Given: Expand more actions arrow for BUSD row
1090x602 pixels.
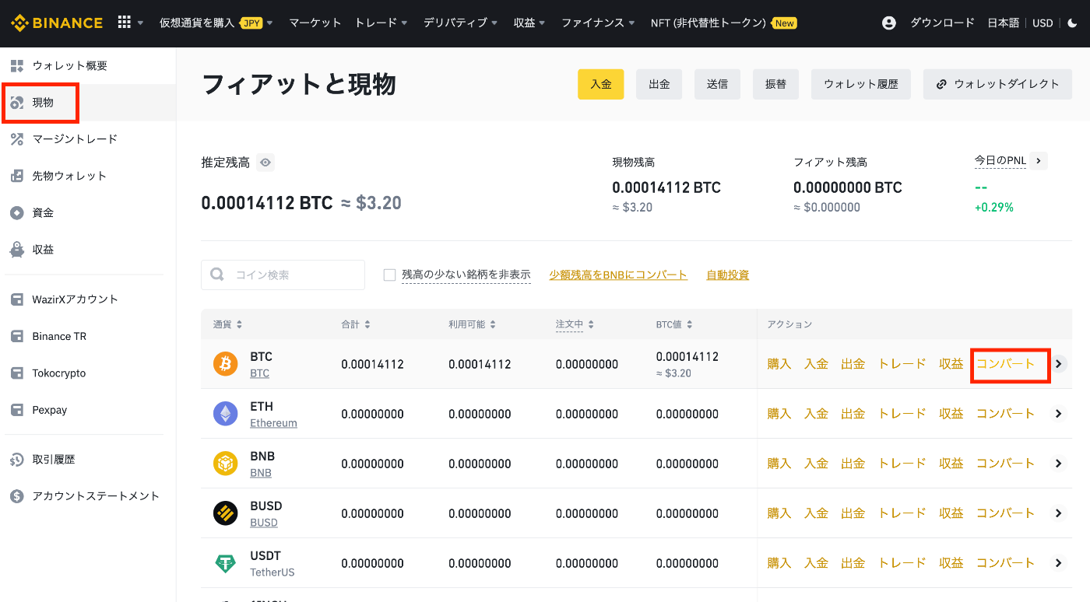Looking at the screenshot, I should [x=1058, y=513].
